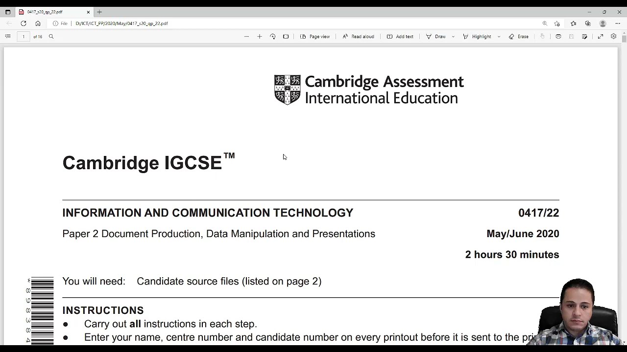Image resolution: width=627 pixels, height=352 pixels.
Task: Zoom out the PDF with minus
Action: pyautogui.click(x=246, y=37)
